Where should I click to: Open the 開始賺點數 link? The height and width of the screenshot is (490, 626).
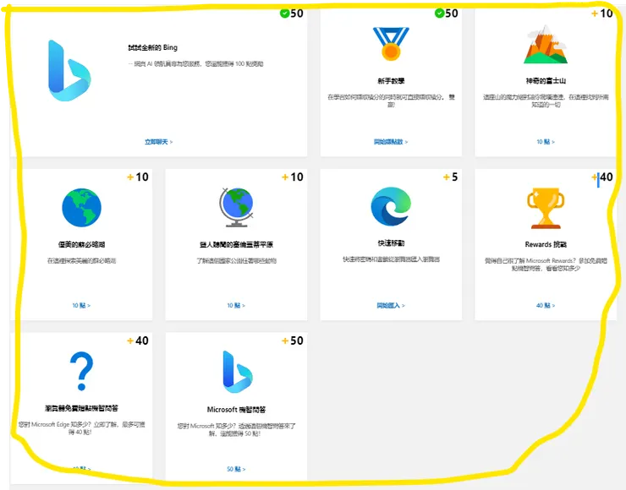pos(391,142)
